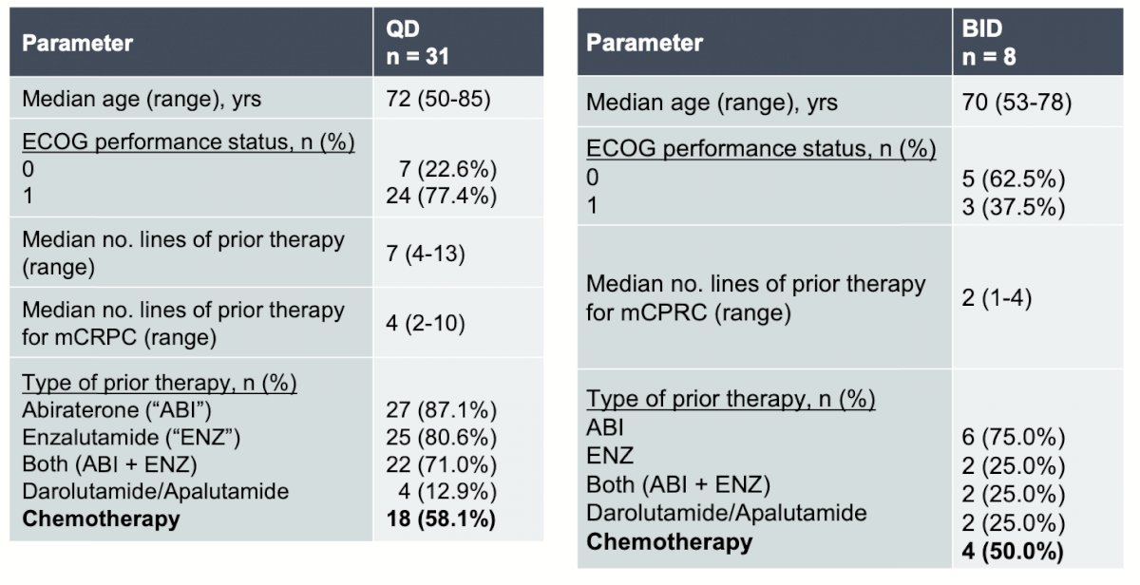
Task: Click the 72 (50-85) median age value
Action: (437, 99)
